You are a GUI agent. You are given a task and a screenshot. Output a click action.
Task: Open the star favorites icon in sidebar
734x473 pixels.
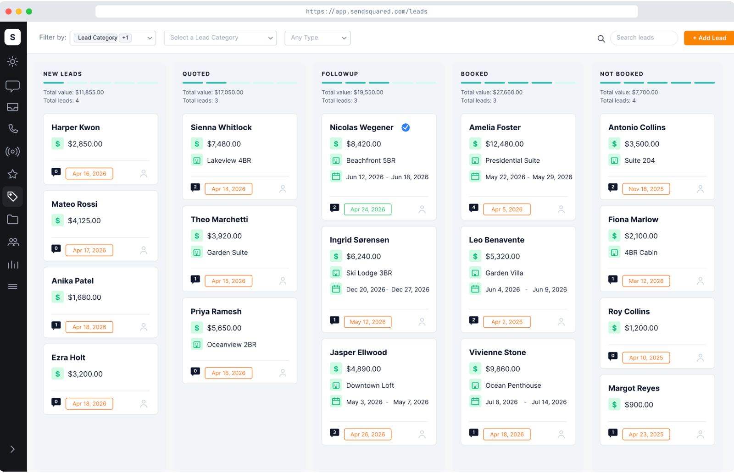13,174
